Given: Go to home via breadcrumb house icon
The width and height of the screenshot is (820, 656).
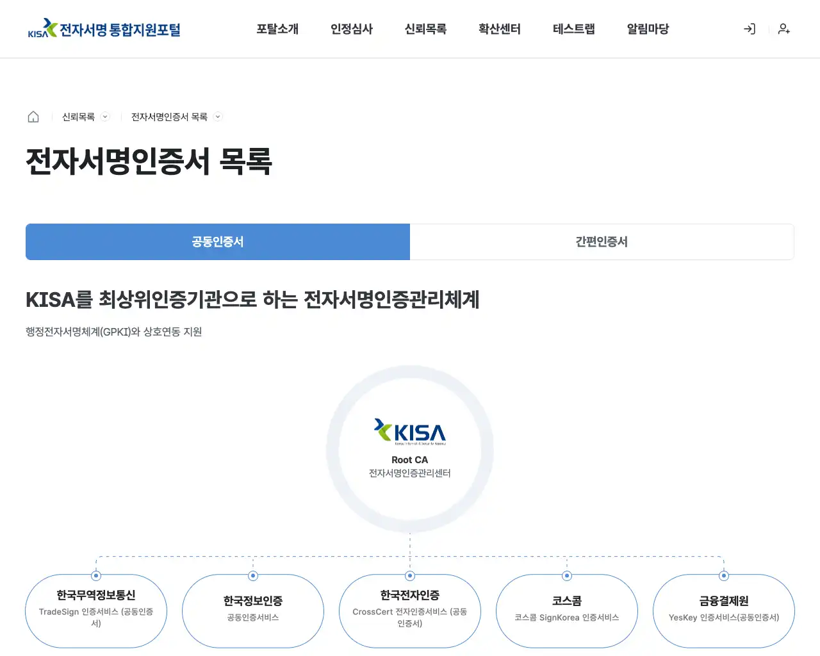Looking at the screenshot, I should click(33, 117).
